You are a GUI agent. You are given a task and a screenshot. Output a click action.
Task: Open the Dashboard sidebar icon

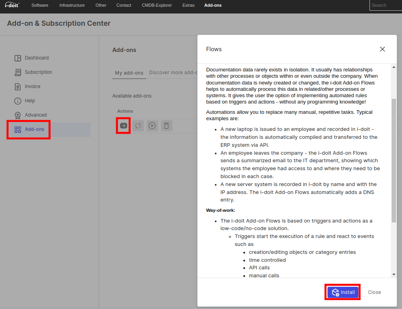18,58
